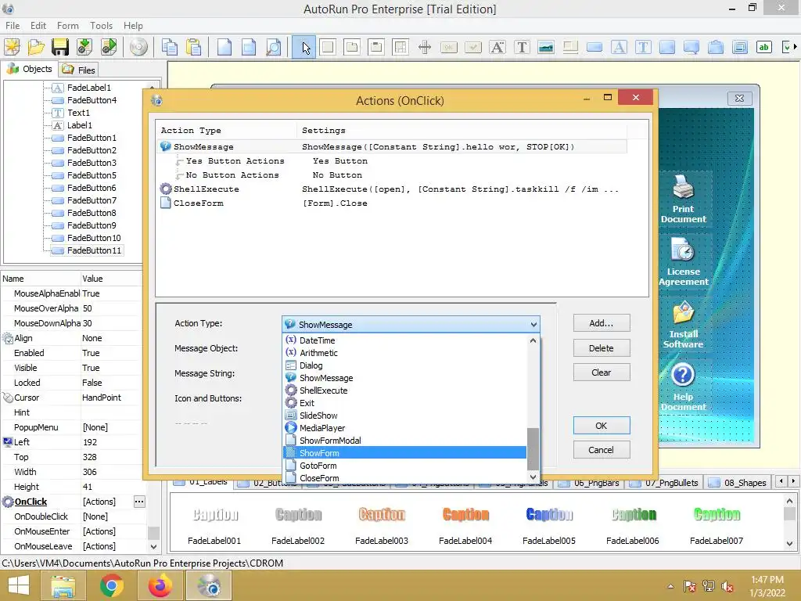Select the checkbox component tool

coord(473,48)
